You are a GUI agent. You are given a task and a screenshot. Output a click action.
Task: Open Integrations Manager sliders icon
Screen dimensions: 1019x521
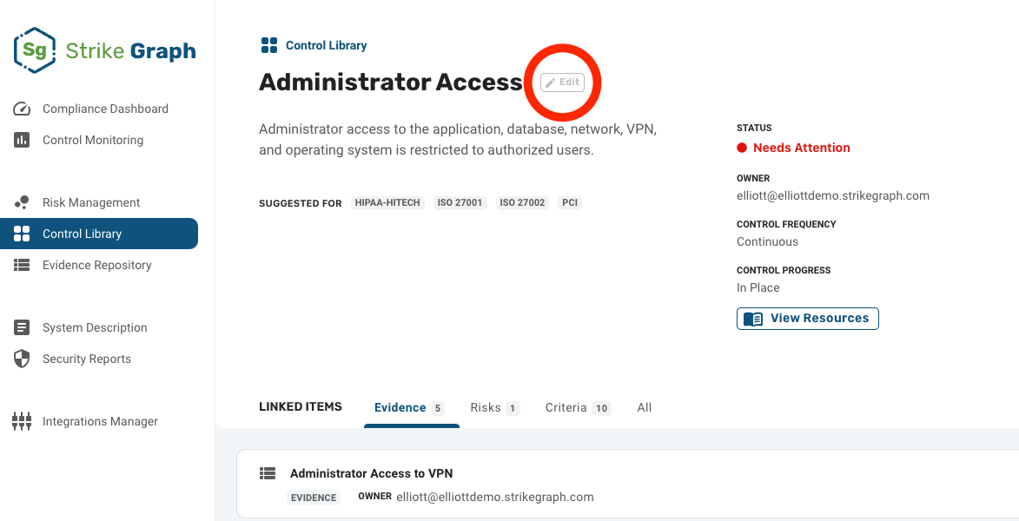pos(22,421)
